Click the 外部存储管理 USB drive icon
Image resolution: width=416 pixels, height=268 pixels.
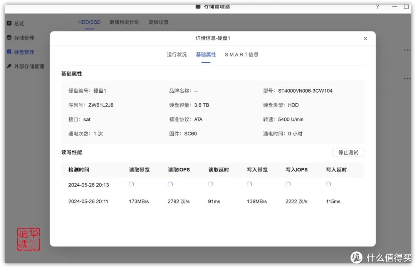(10, 66)
